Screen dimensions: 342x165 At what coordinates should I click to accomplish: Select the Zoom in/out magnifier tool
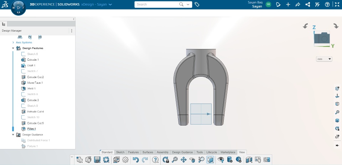[x=201, y=160]
